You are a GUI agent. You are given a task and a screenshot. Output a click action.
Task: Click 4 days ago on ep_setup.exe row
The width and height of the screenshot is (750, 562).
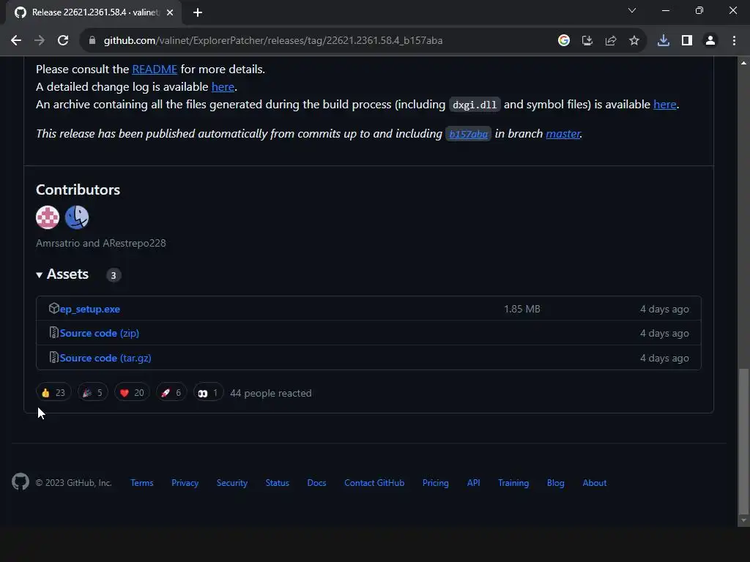[664, 310]
